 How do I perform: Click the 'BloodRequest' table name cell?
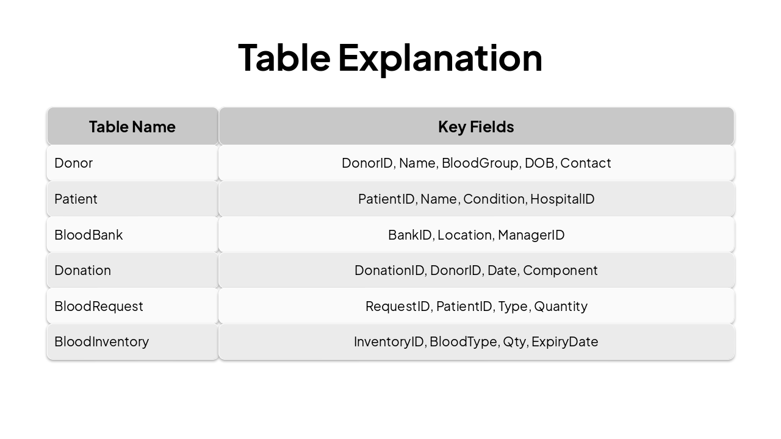click(x=132, y=306)
